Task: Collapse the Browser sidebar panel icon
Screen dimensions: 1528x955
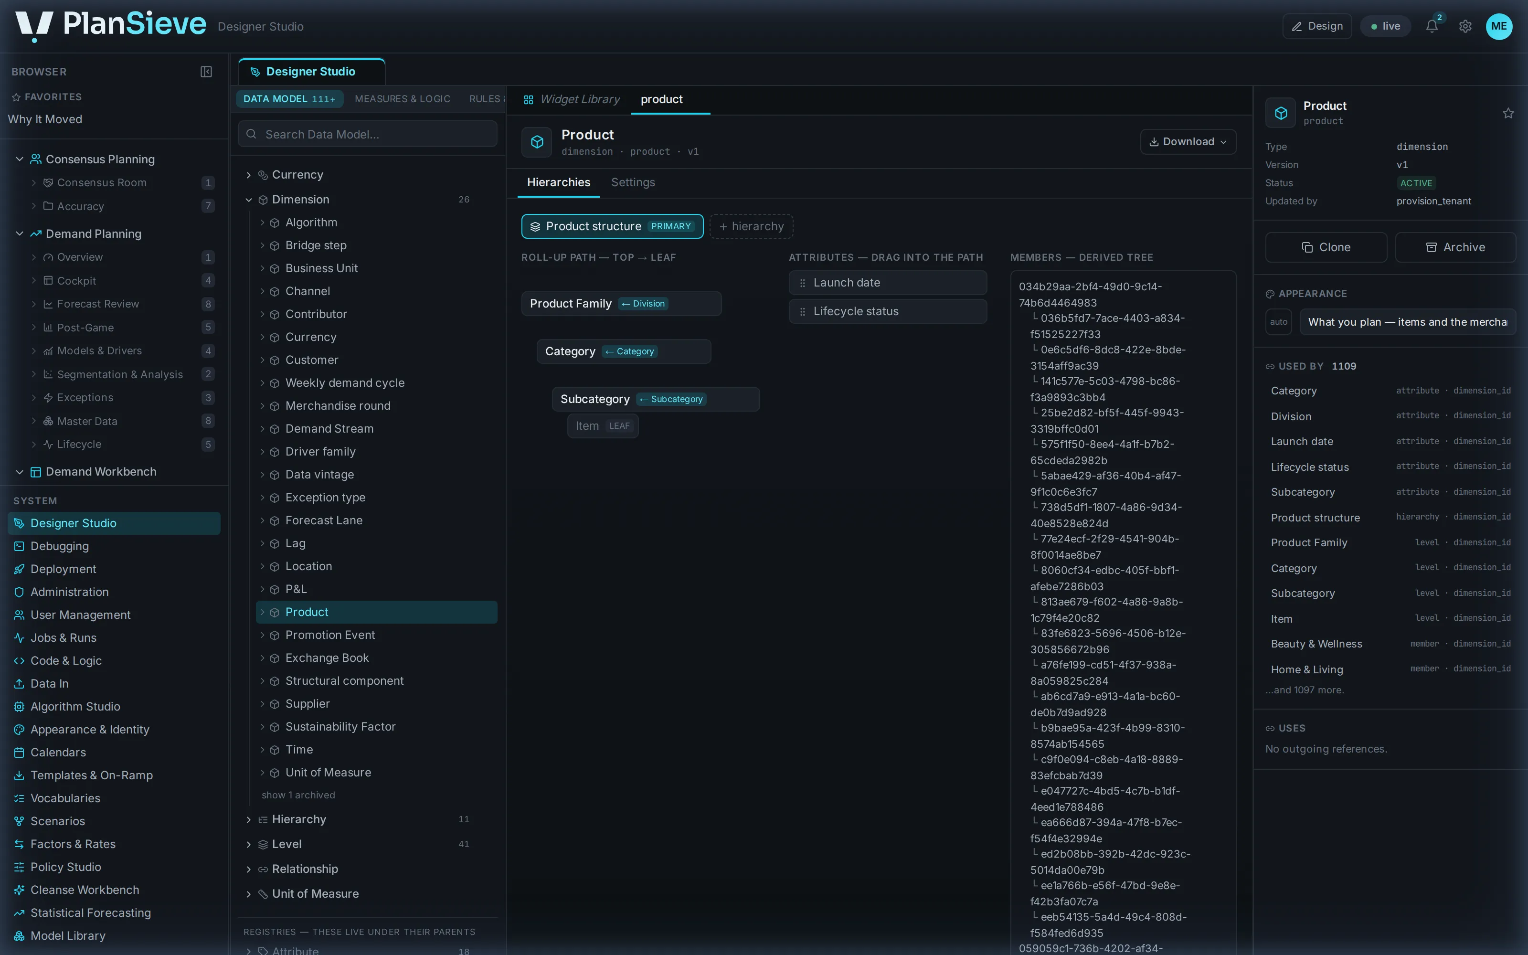Action: [x=206, y=71]
